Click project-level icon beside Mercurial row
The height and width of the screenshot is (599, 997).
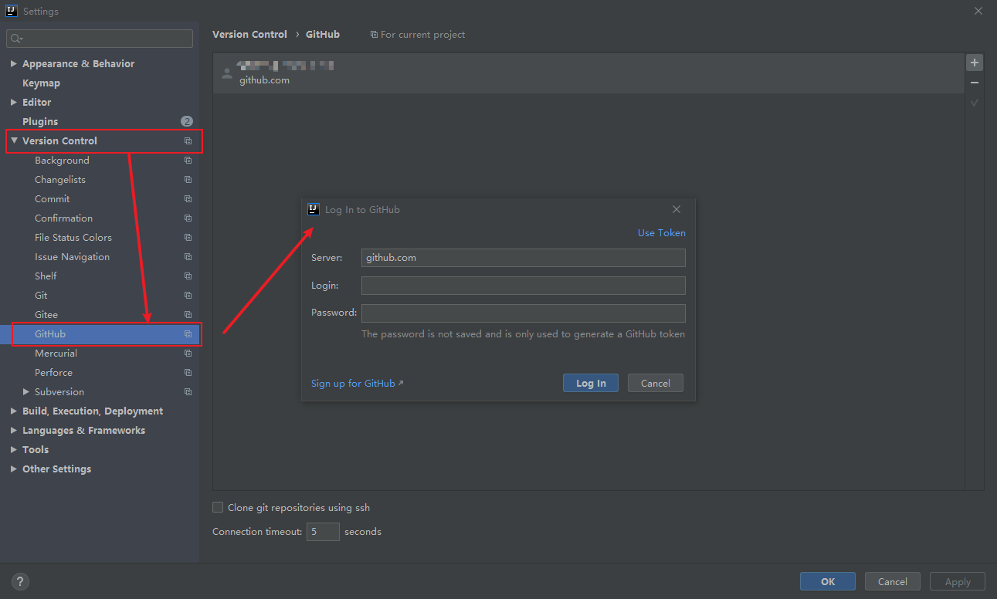click(x=188, y=354)
